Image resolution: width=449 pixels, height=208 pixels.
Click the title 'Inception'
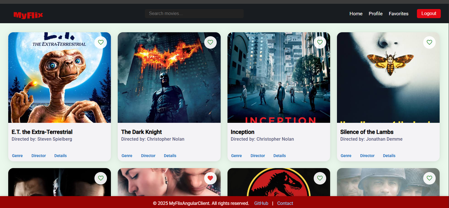[x=243, y=132]
